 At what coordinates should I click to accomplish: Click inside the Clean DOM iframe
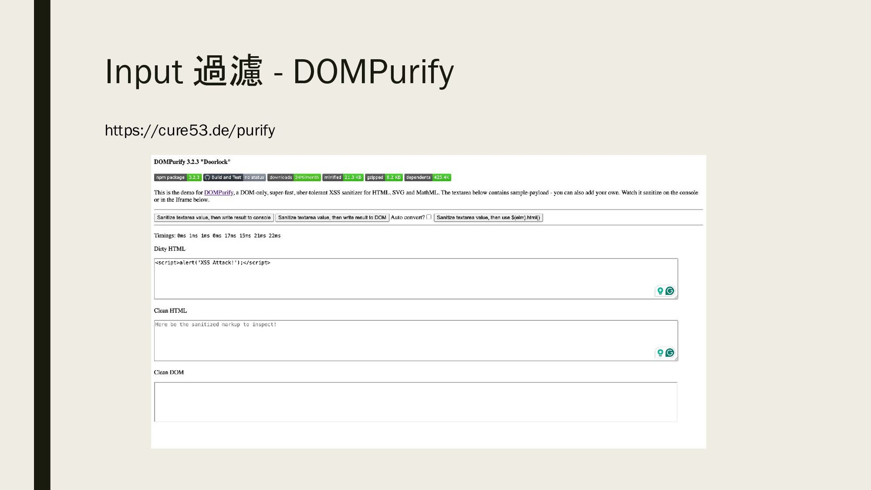[416, 402]
